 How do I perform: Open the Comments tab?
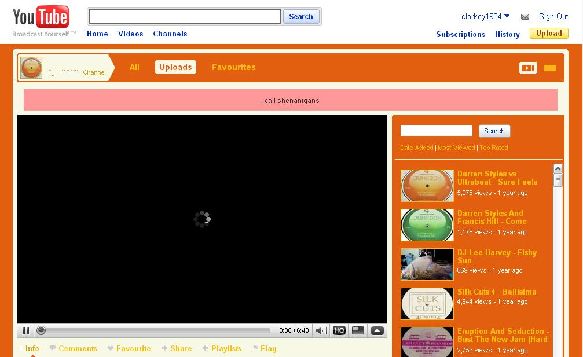pyautogui.click(x=74, y=348)
